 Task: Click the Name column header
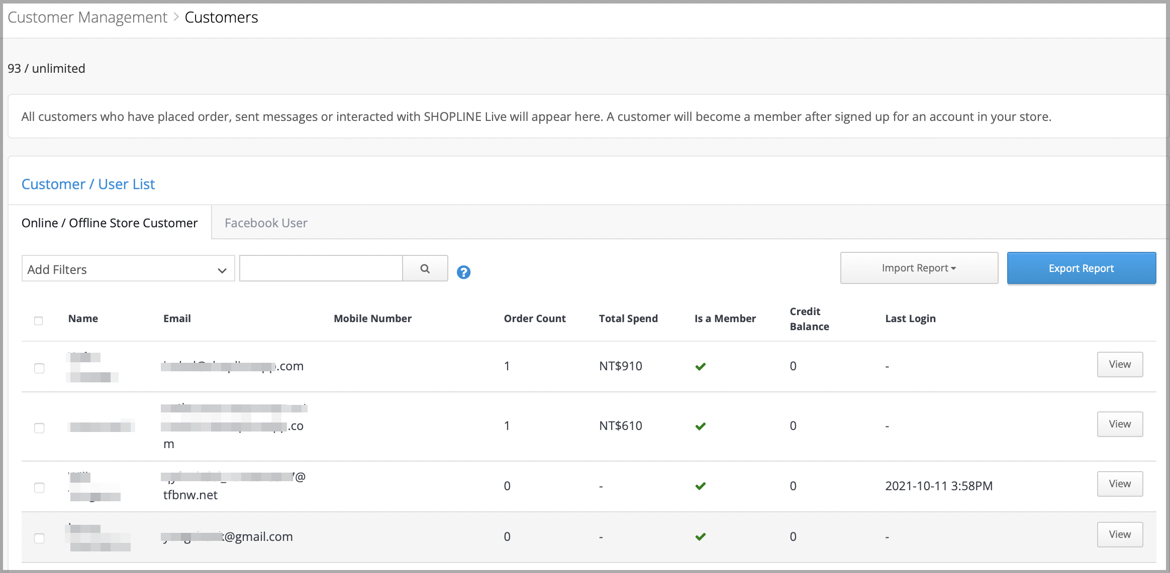pos(83,319)
